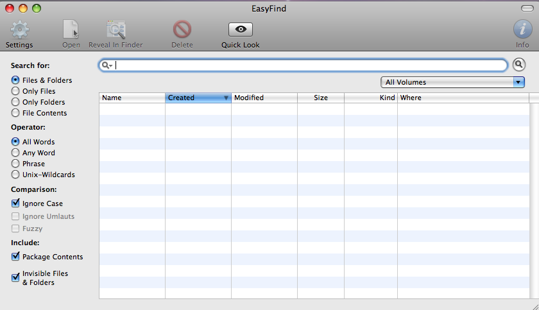
Task: Expand the search field magnifier menu
Action: click(107, 65)
